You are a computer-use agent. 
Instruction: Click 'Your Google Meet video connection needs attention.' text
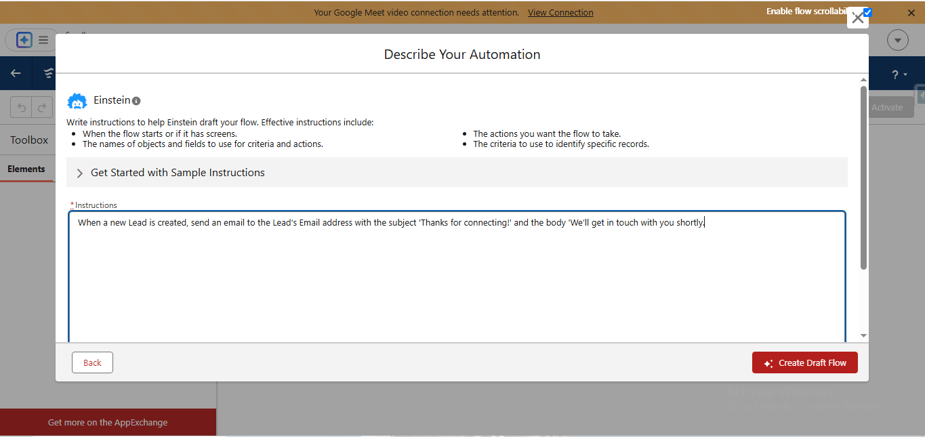417,12
